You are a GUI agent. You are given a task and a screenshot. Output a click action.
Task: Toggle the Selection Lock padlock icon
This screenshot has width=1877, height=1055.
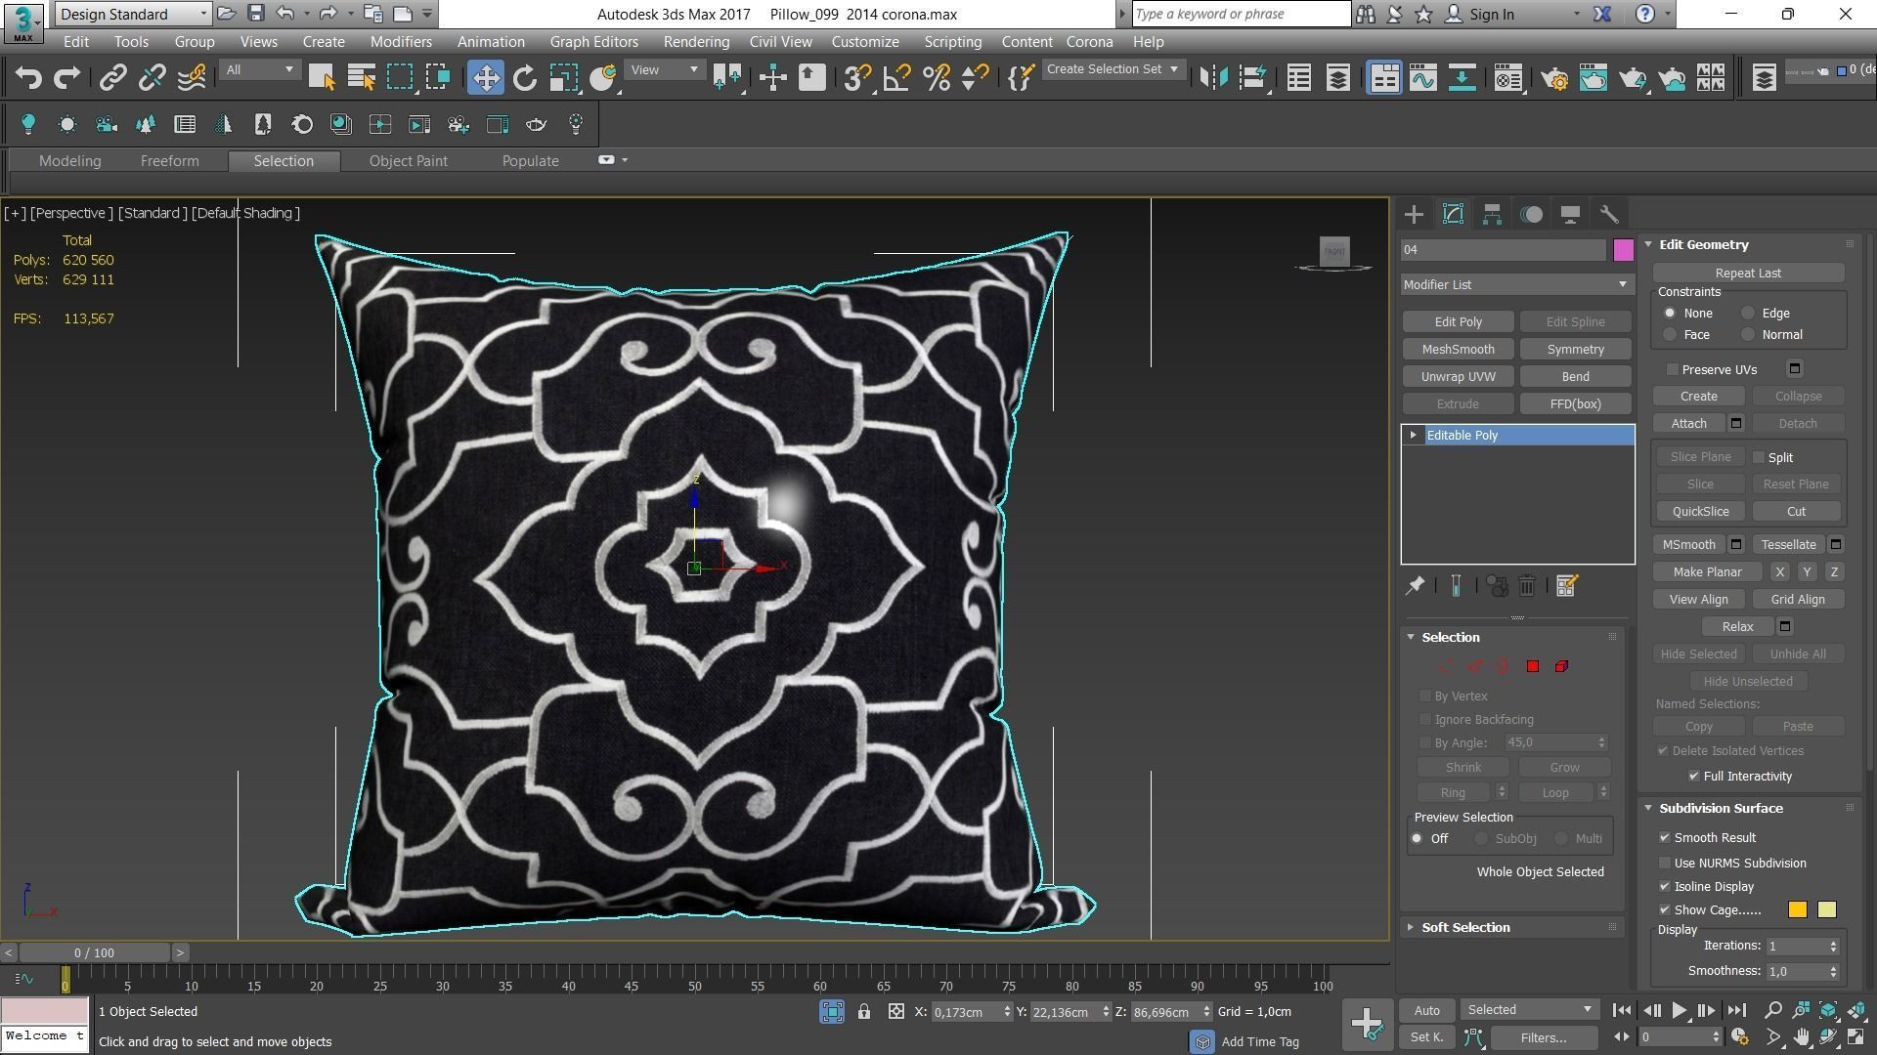point(864,1012)
